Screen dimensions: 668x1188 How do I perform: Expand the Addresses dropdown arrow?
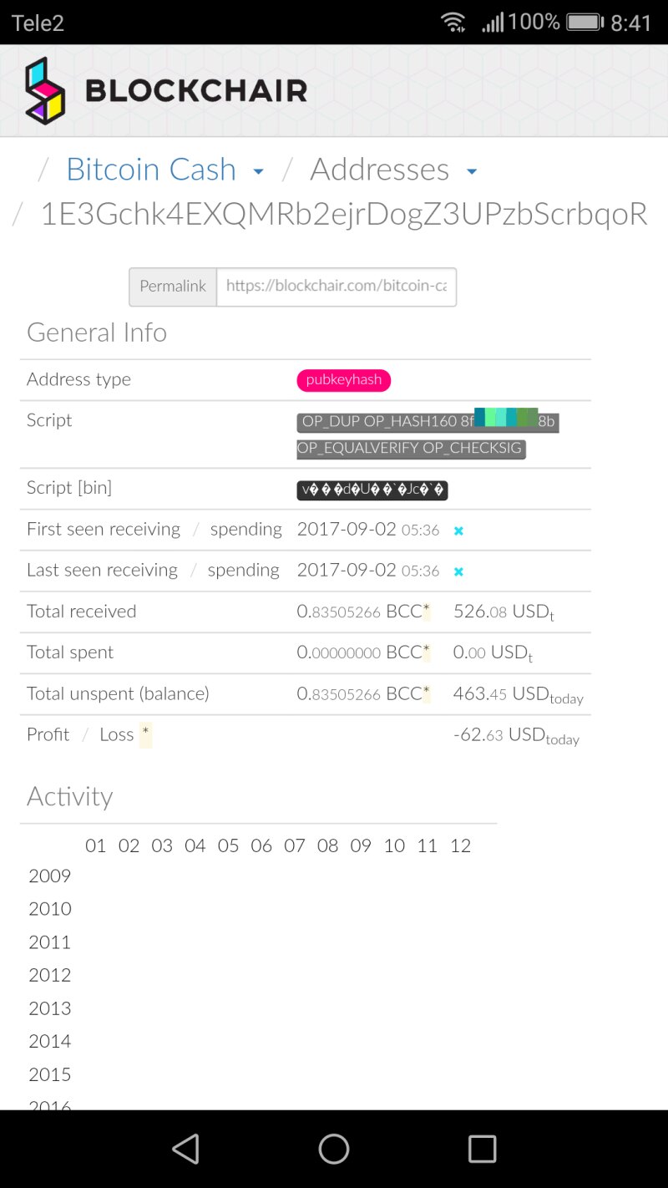(x=472, y=171)
